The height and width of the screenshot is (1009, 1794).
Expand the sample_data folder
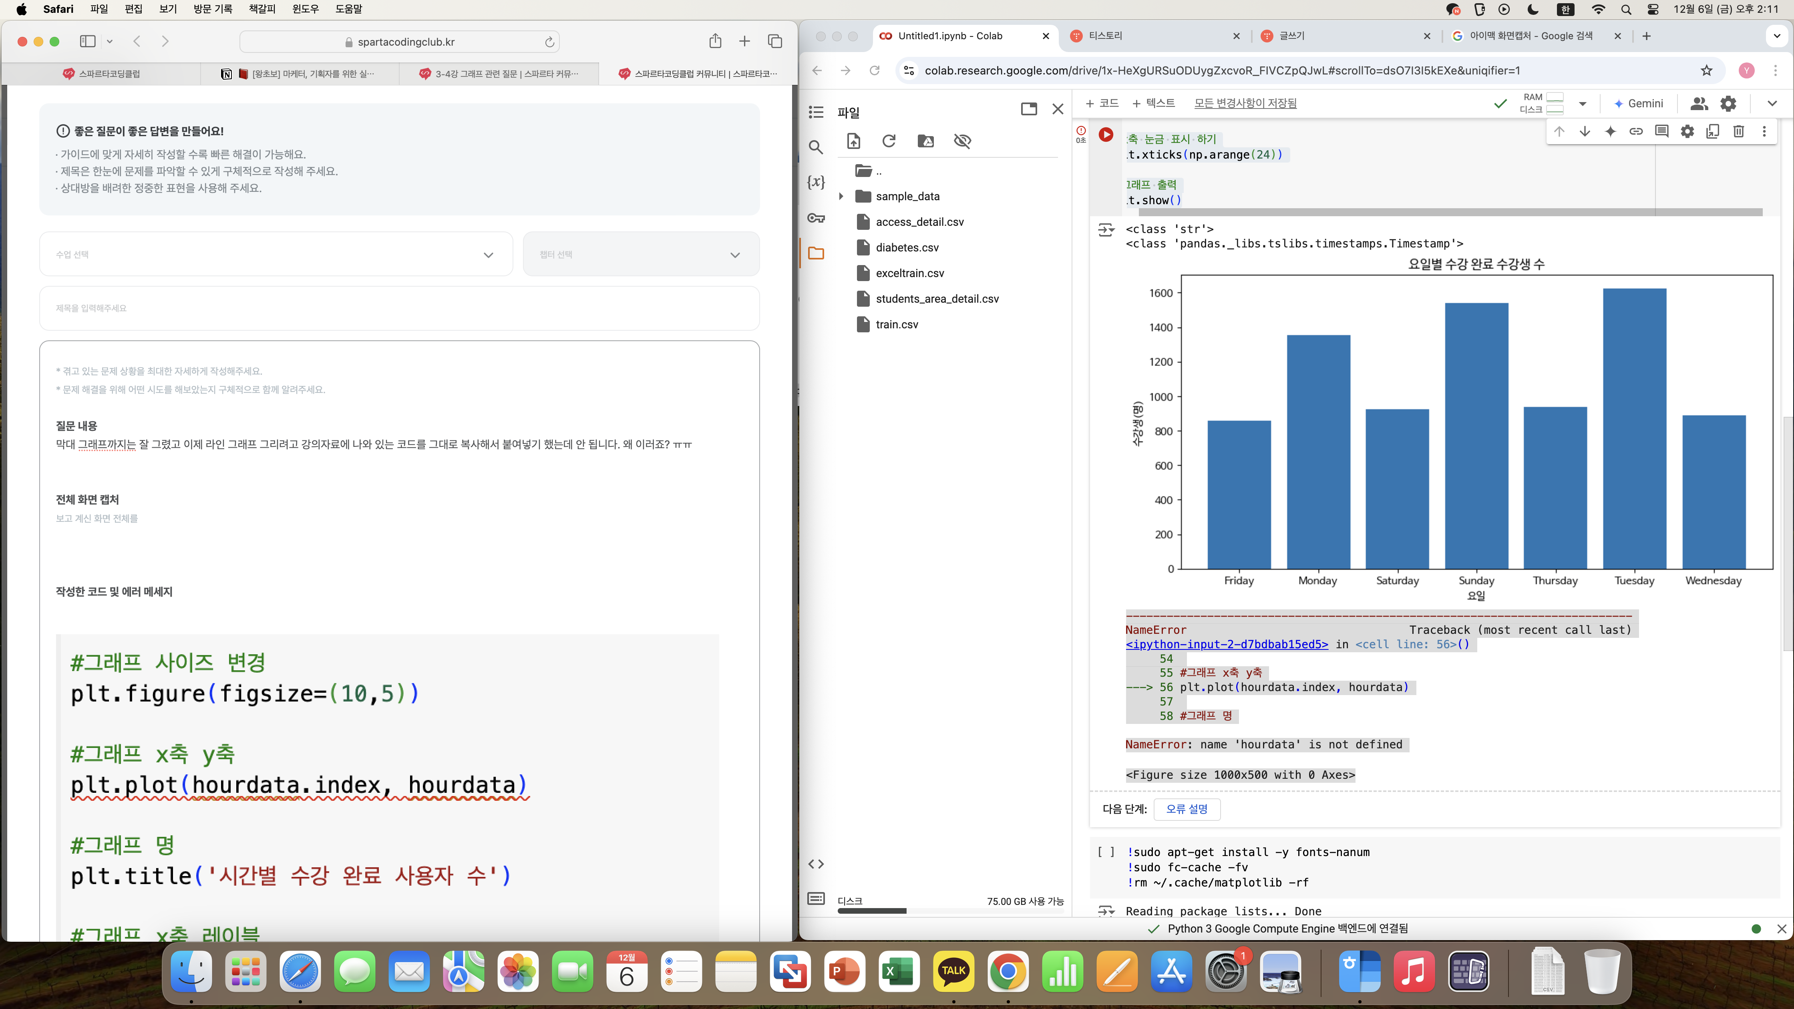[841, 196]
